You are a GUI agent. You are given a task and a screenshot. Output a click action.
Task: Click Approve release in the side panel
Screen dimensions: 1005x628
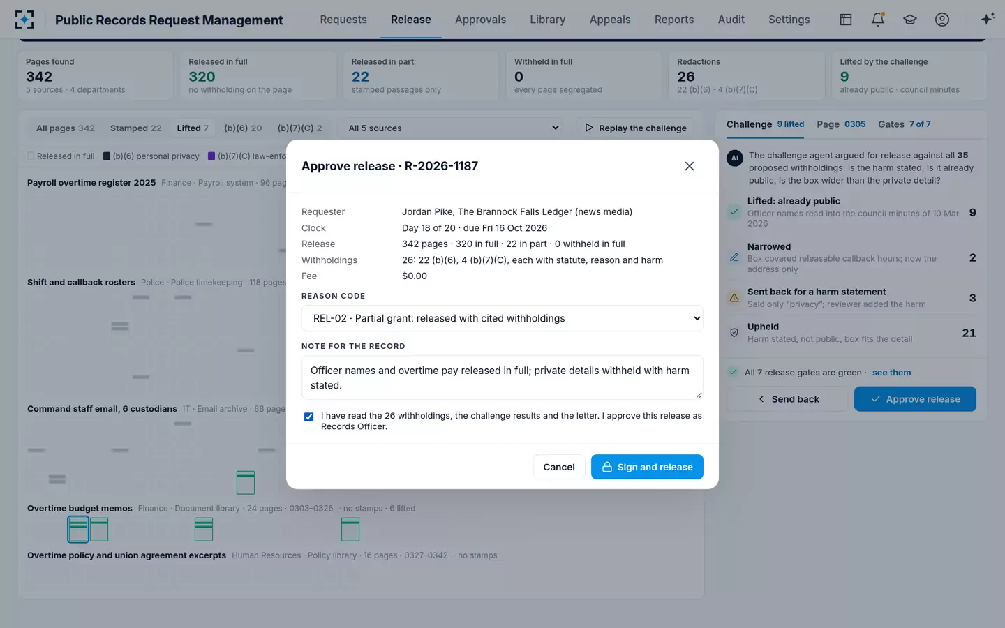(x=915, y=399)
